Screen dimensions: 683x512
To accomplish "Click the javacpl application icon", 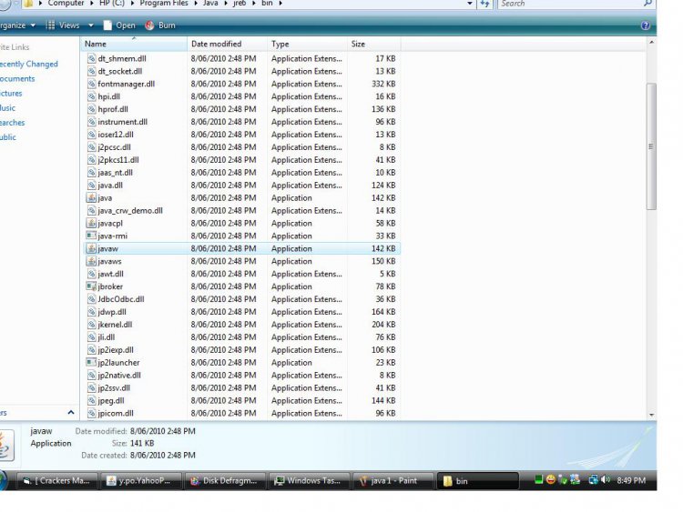I will [x=91, y=223].
